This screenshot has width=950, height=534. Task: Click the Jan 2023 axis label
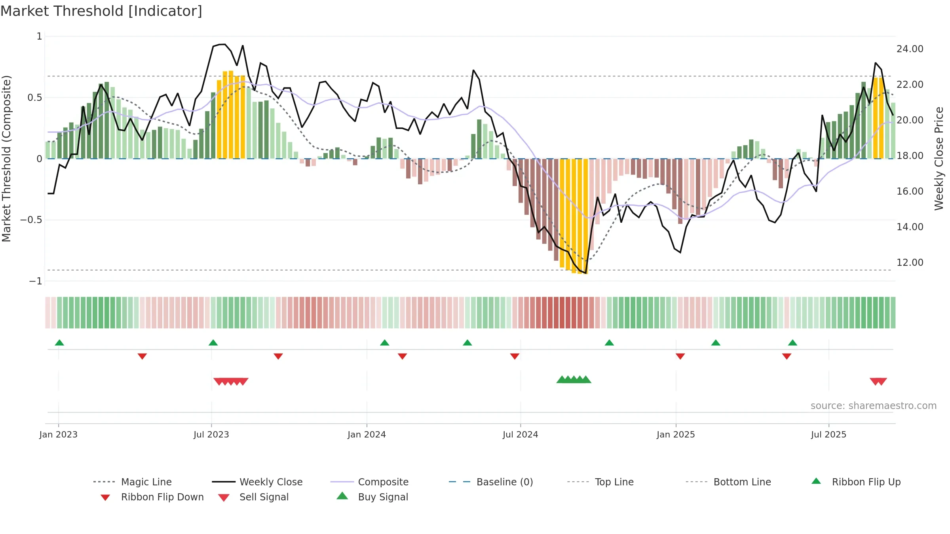click(x=59, y=434)
